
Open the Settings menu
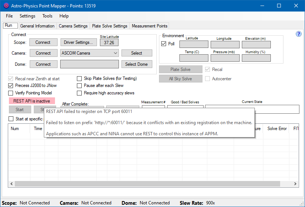[27, 16]
